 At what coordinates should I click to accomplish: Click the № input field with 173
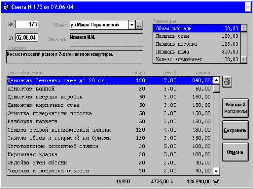[x=27, y=24]
